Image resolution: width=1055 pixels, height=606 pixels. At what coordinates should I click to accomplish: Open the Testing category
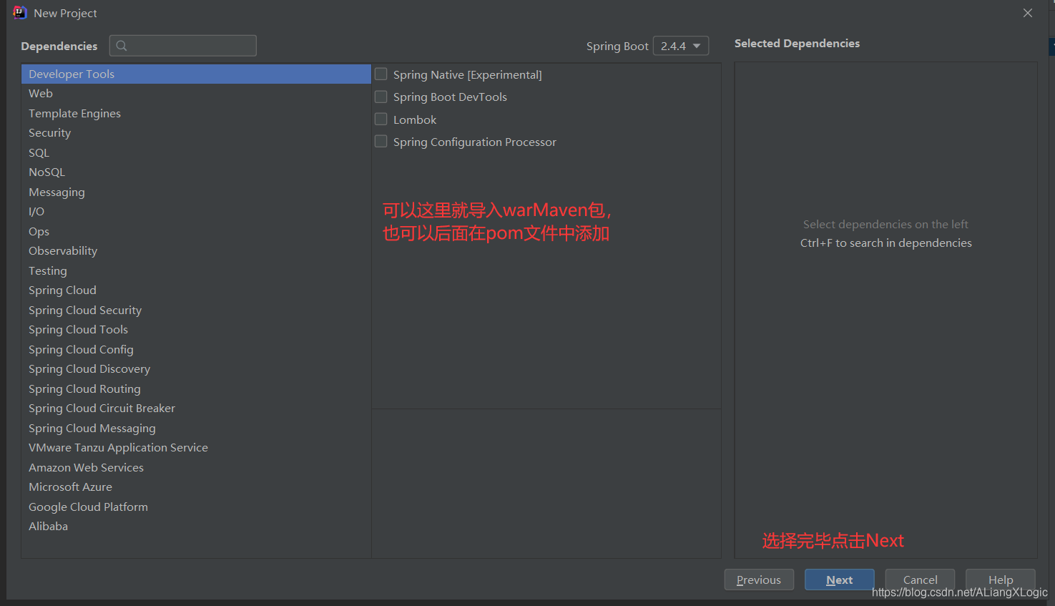tap(196, 270)
